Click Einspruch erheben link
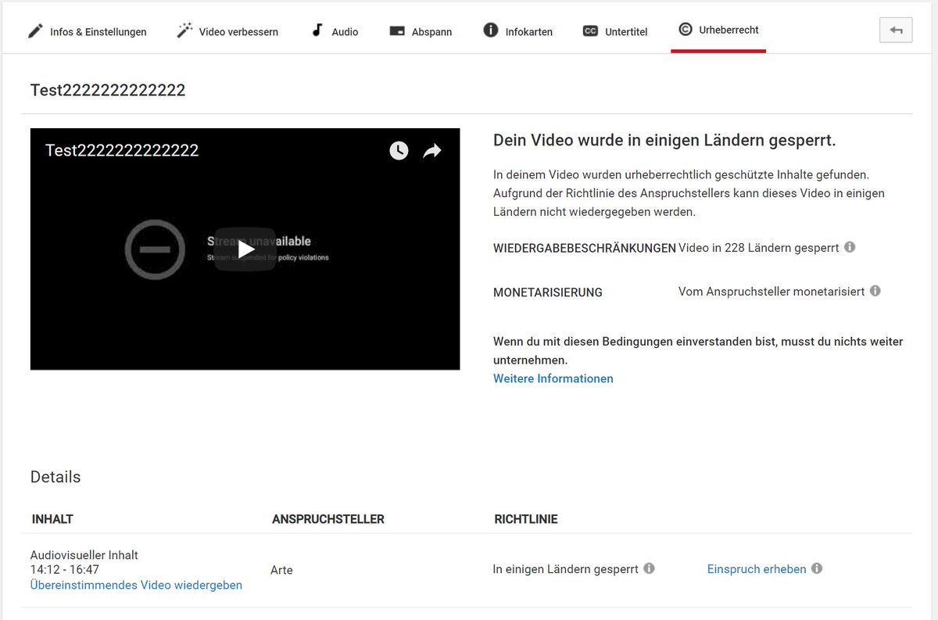 pos(757,569)
